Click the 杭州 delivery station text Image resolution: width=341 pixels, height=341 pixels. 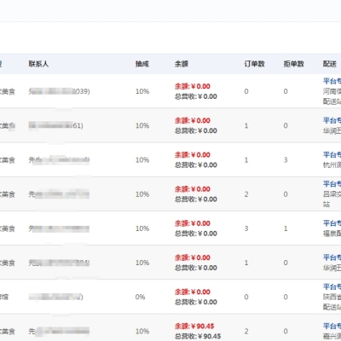332,165
